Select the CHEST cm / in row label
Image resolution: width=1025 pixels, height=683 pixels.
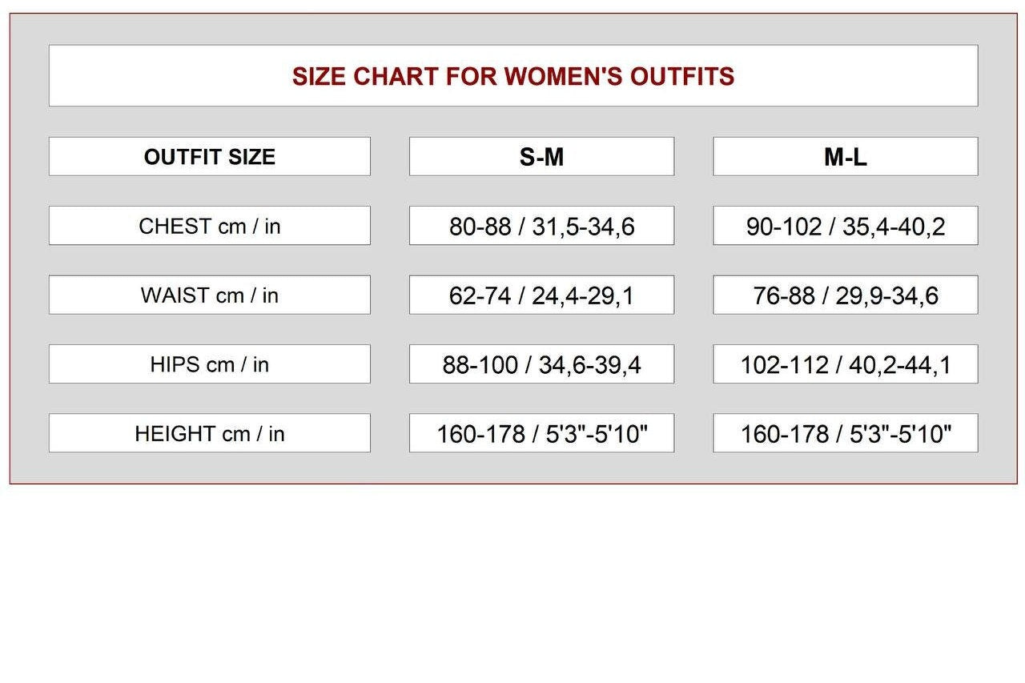click(210, 226)
